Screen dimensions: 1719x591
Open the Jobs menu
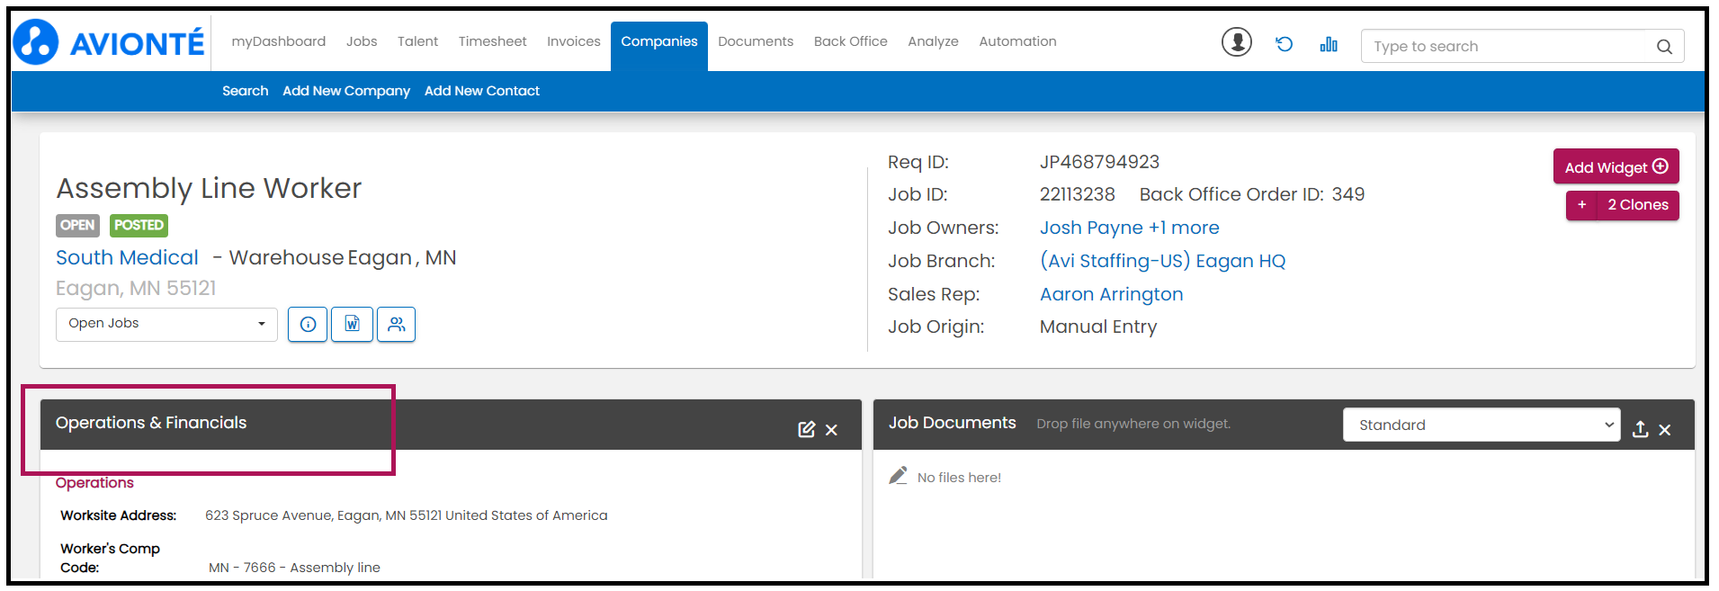click(x=362, y=41)
